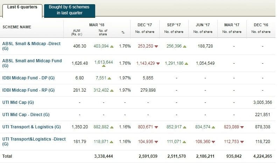
Task: Click red down arrow beside 112,753
Action: pyautogui.click(x=242, y=142)
